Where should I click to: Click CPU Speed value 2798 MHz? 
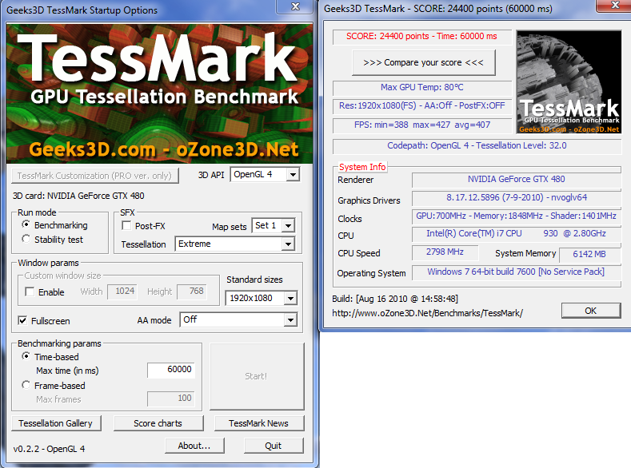445,252
